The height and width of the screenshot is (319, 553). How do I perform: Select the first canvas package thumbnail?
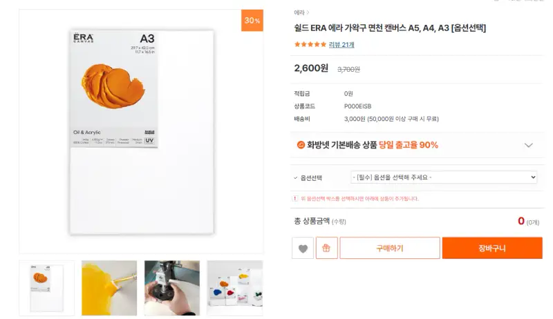[x=46, y=289]
